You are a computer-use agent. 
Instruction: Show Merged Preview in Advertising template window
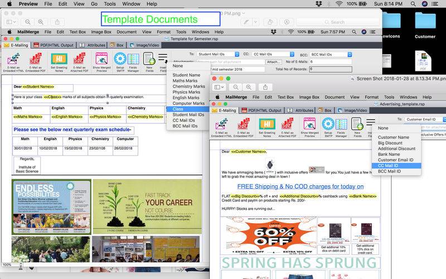309,128
